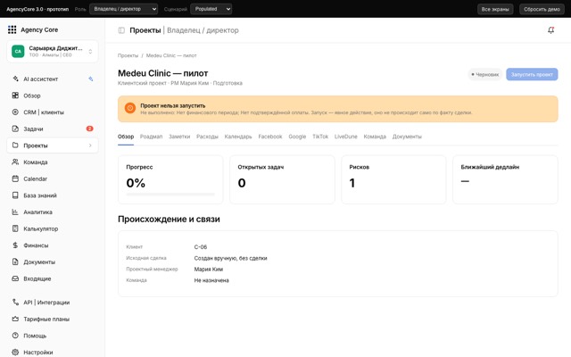Click the Входящие inbox icon
571x357 pixels.
point(15,278)
